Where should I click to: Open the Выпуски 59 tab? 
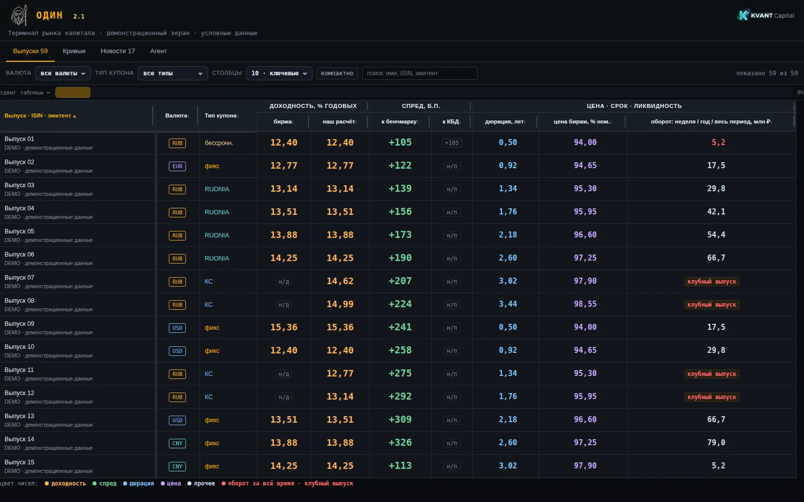[30, 51]
